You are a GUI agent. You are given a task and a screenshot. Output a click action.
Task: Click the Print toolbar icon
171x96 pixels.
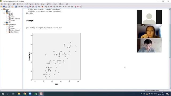[6, 6]
